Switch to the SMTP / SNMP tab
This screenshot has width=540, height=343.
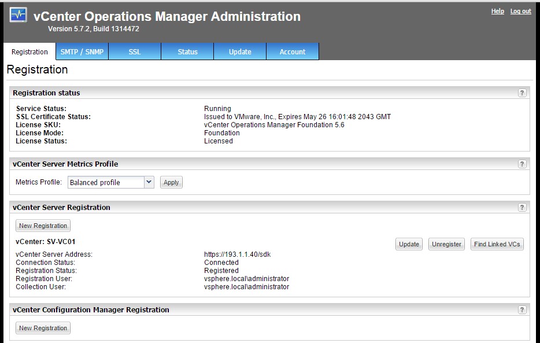(82, 51)
